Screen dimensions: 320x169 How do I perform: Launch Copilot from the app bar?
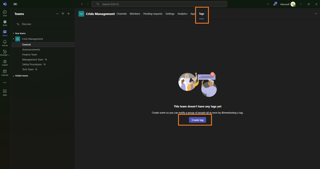(x=5, y=62)
